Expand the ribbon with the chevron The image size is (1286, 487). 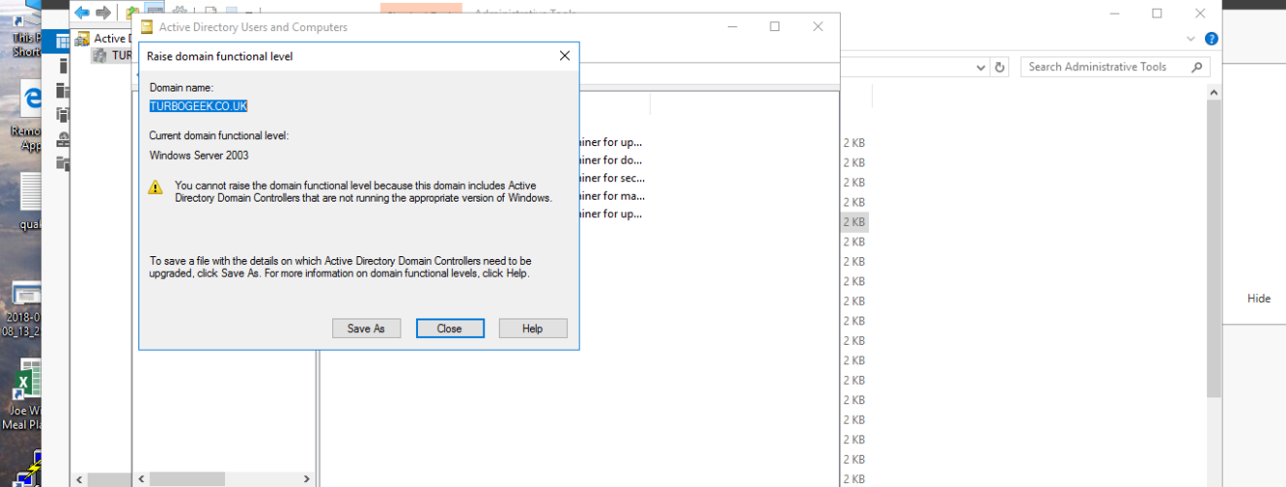pyautogui.click(x=1191, y=39)
